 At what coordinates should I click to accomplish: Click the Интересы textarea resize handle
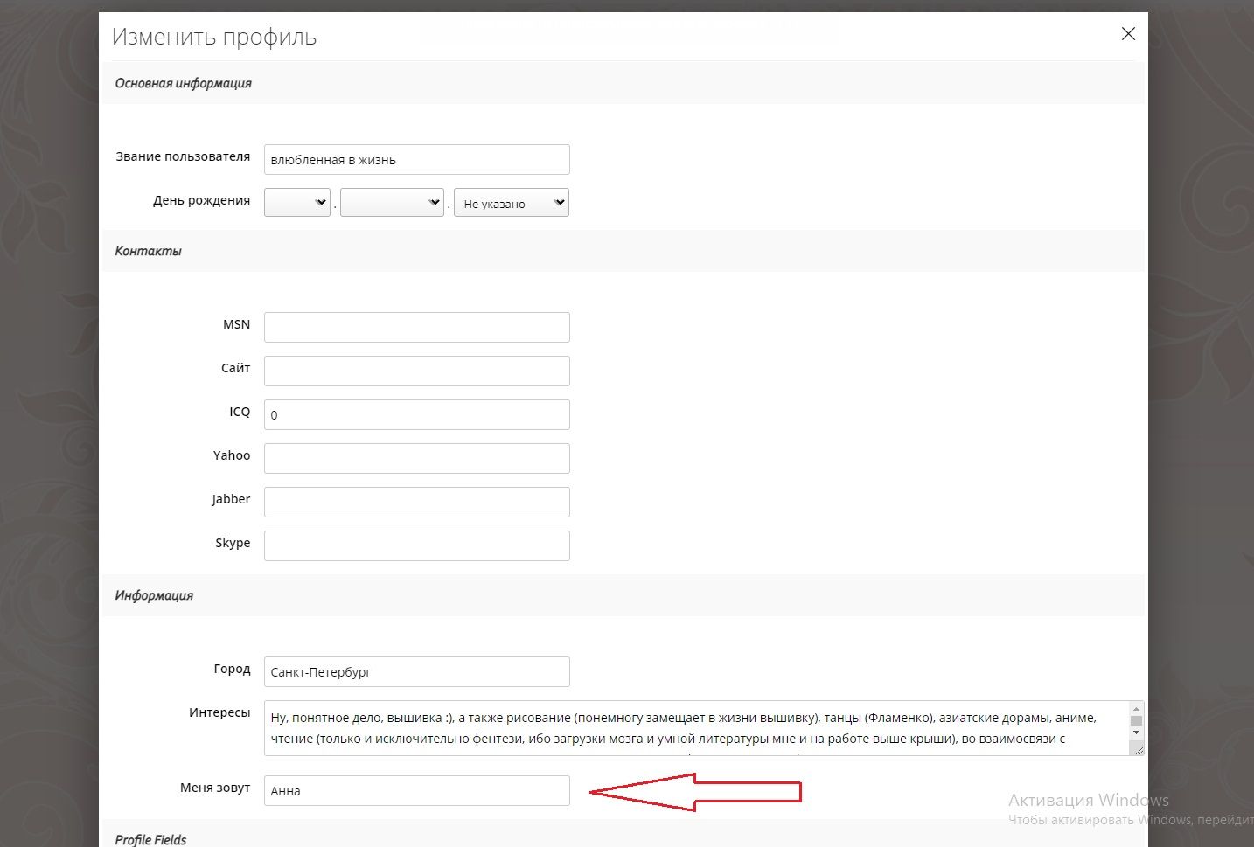coord(1137,749)
